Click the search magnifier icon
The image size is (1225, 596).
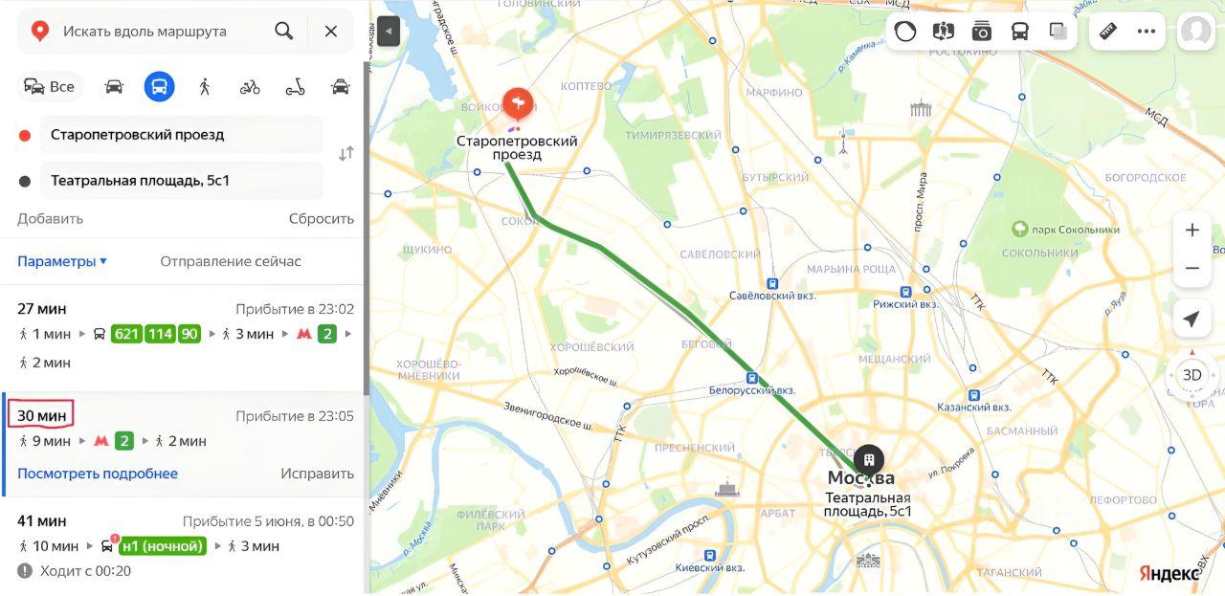[284, 31]
